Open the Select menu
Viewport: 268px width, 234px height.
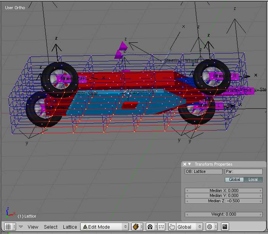pos(51,227)
